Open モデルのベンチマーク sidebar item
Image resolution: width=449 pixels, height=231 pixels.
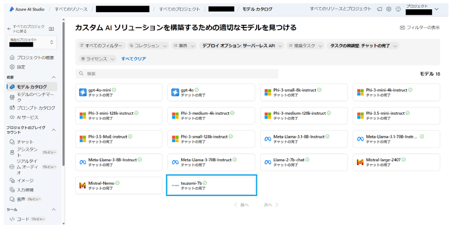pos(32,97)
